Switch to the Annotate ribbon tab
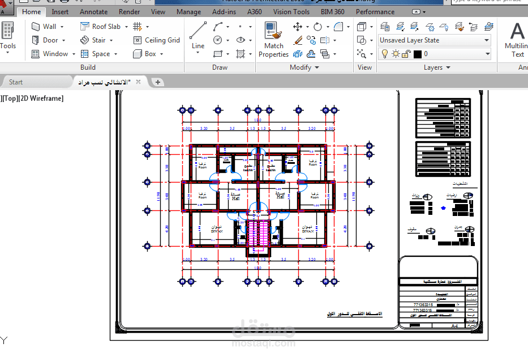 click(x=93, y=12)
